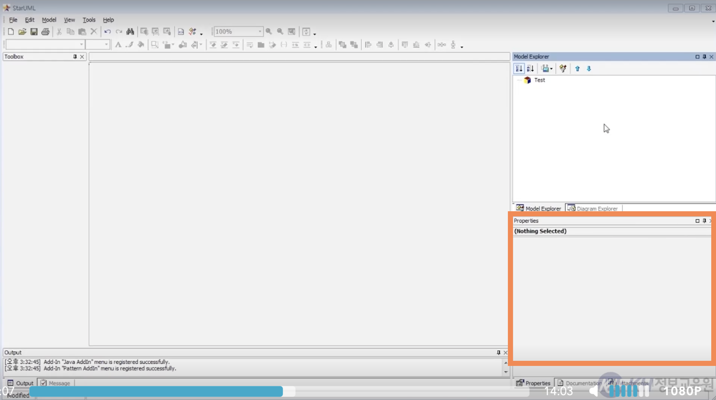Click the Zoom In magnifier icon

(x=269, y=32)
